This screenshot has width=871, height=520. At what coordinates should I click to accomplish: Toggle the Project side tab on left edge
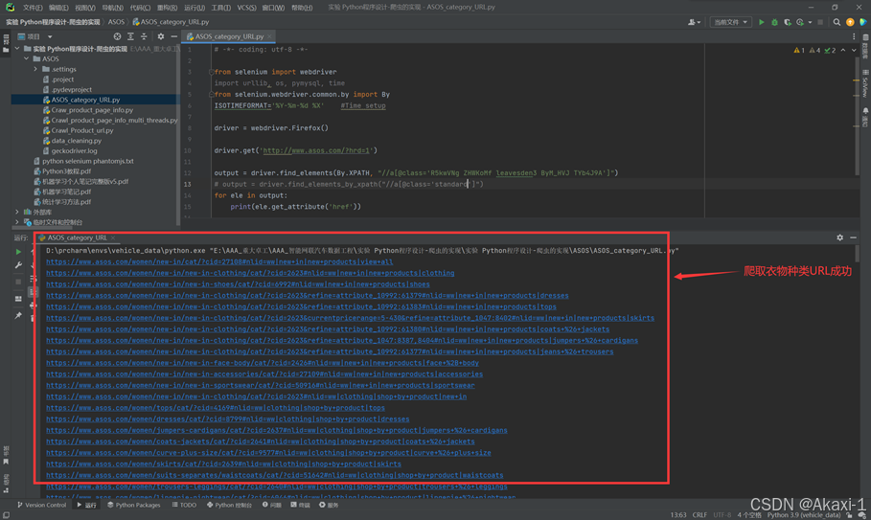pyautogui.click(x=6, y=43)
